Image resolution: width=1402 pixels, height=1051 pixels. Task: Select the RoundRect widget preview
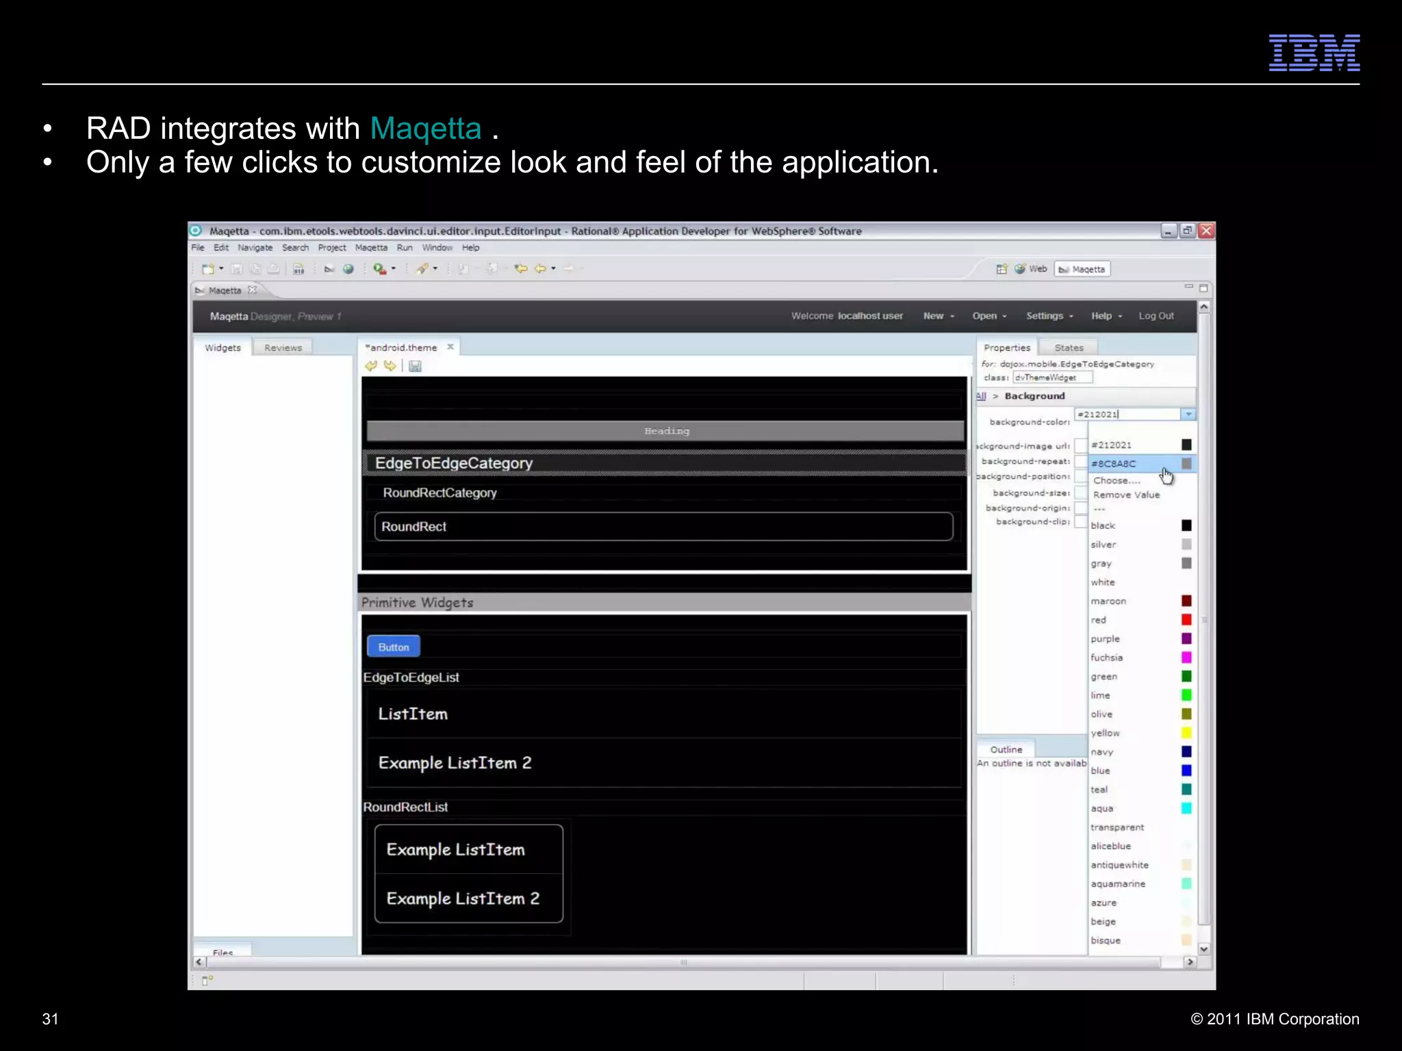click(663, 527)
